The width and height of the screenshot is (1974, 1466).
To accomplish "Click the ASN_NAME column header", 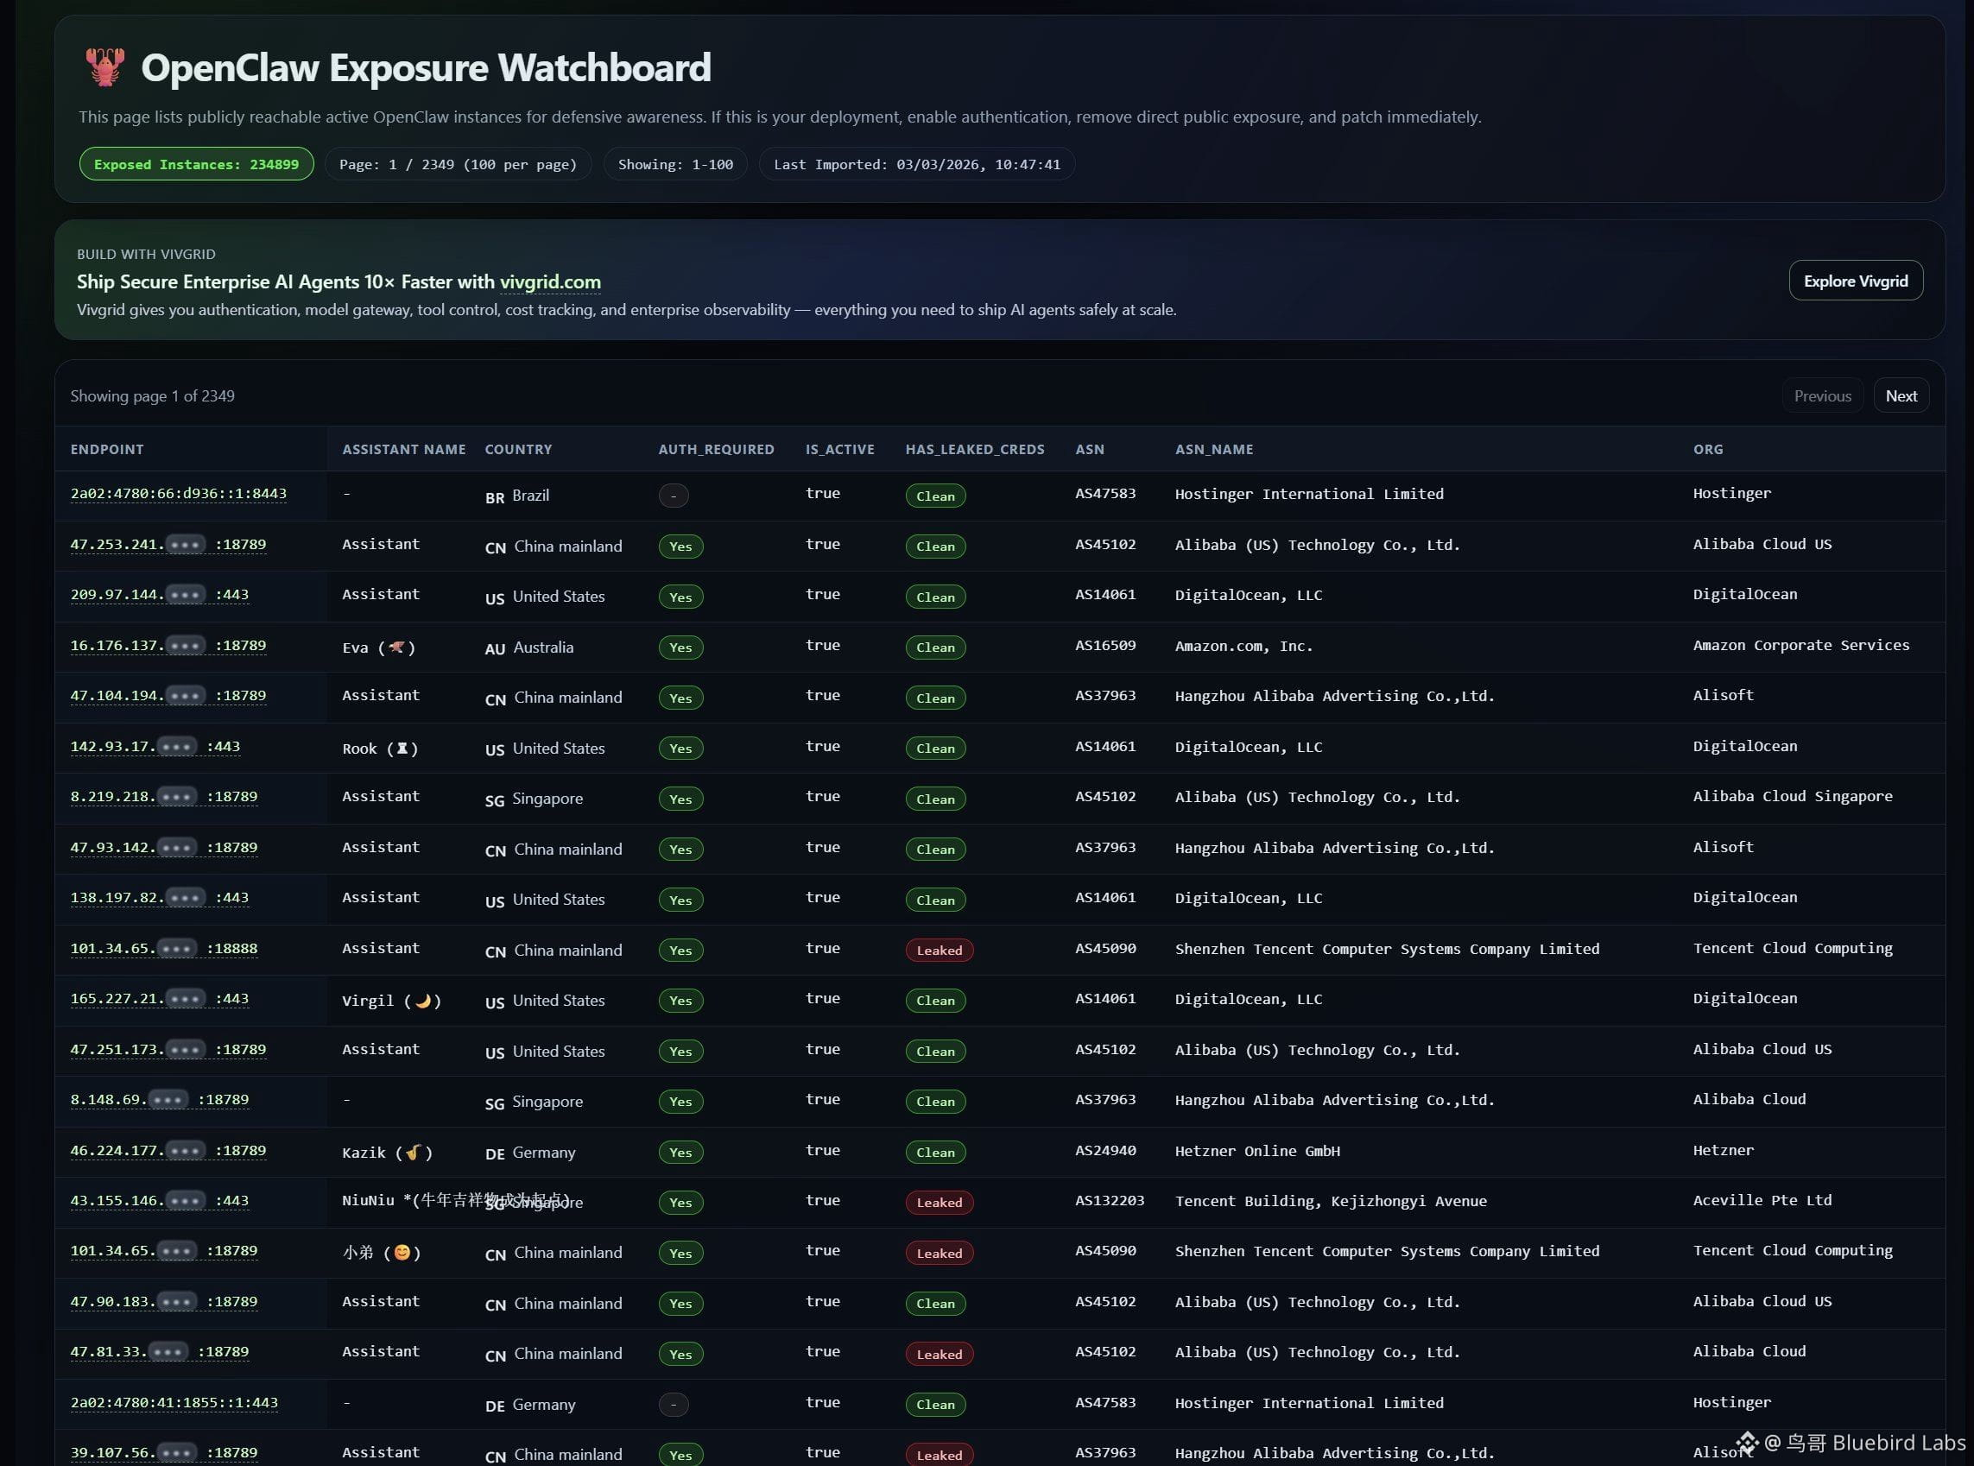I will coord(1213,449).
